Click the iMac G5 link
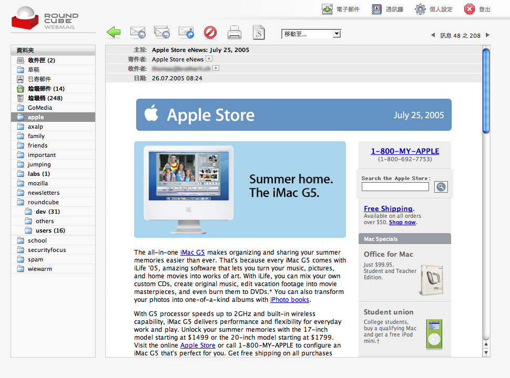Screen dimensions: 510x378 click(x=192, y=253)
